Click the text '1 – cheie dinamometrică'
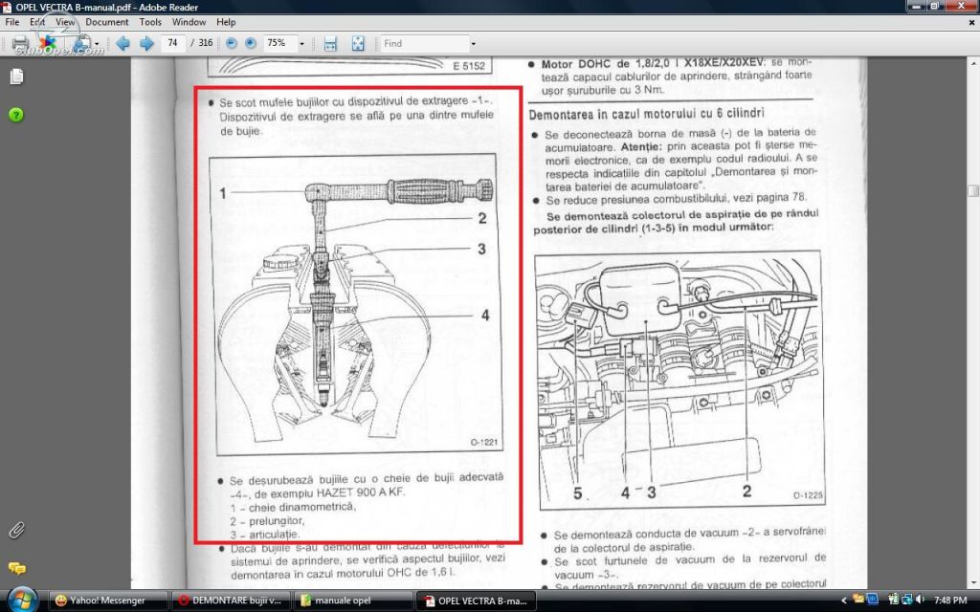Screen dimensions: 980x612 [293, 507]
